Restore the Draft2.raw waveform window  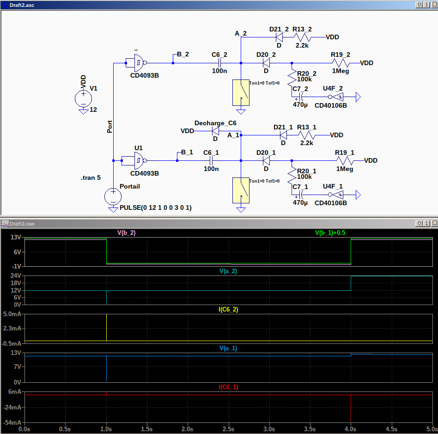pos(426,223)
